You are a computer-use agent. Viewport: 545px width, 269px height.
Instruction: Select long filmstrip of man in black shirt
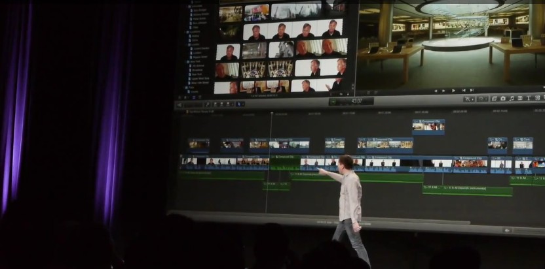293,30
